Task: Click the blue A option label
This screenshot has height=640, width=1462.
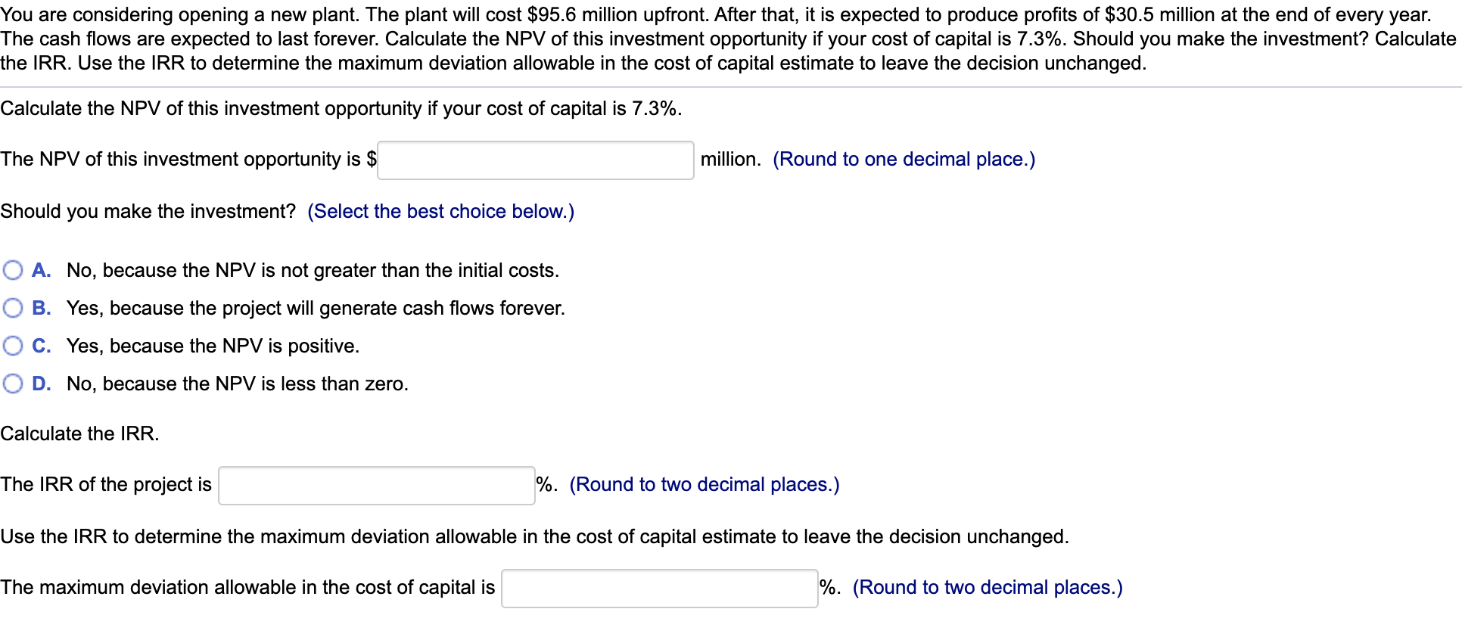Action: [41, 270]
